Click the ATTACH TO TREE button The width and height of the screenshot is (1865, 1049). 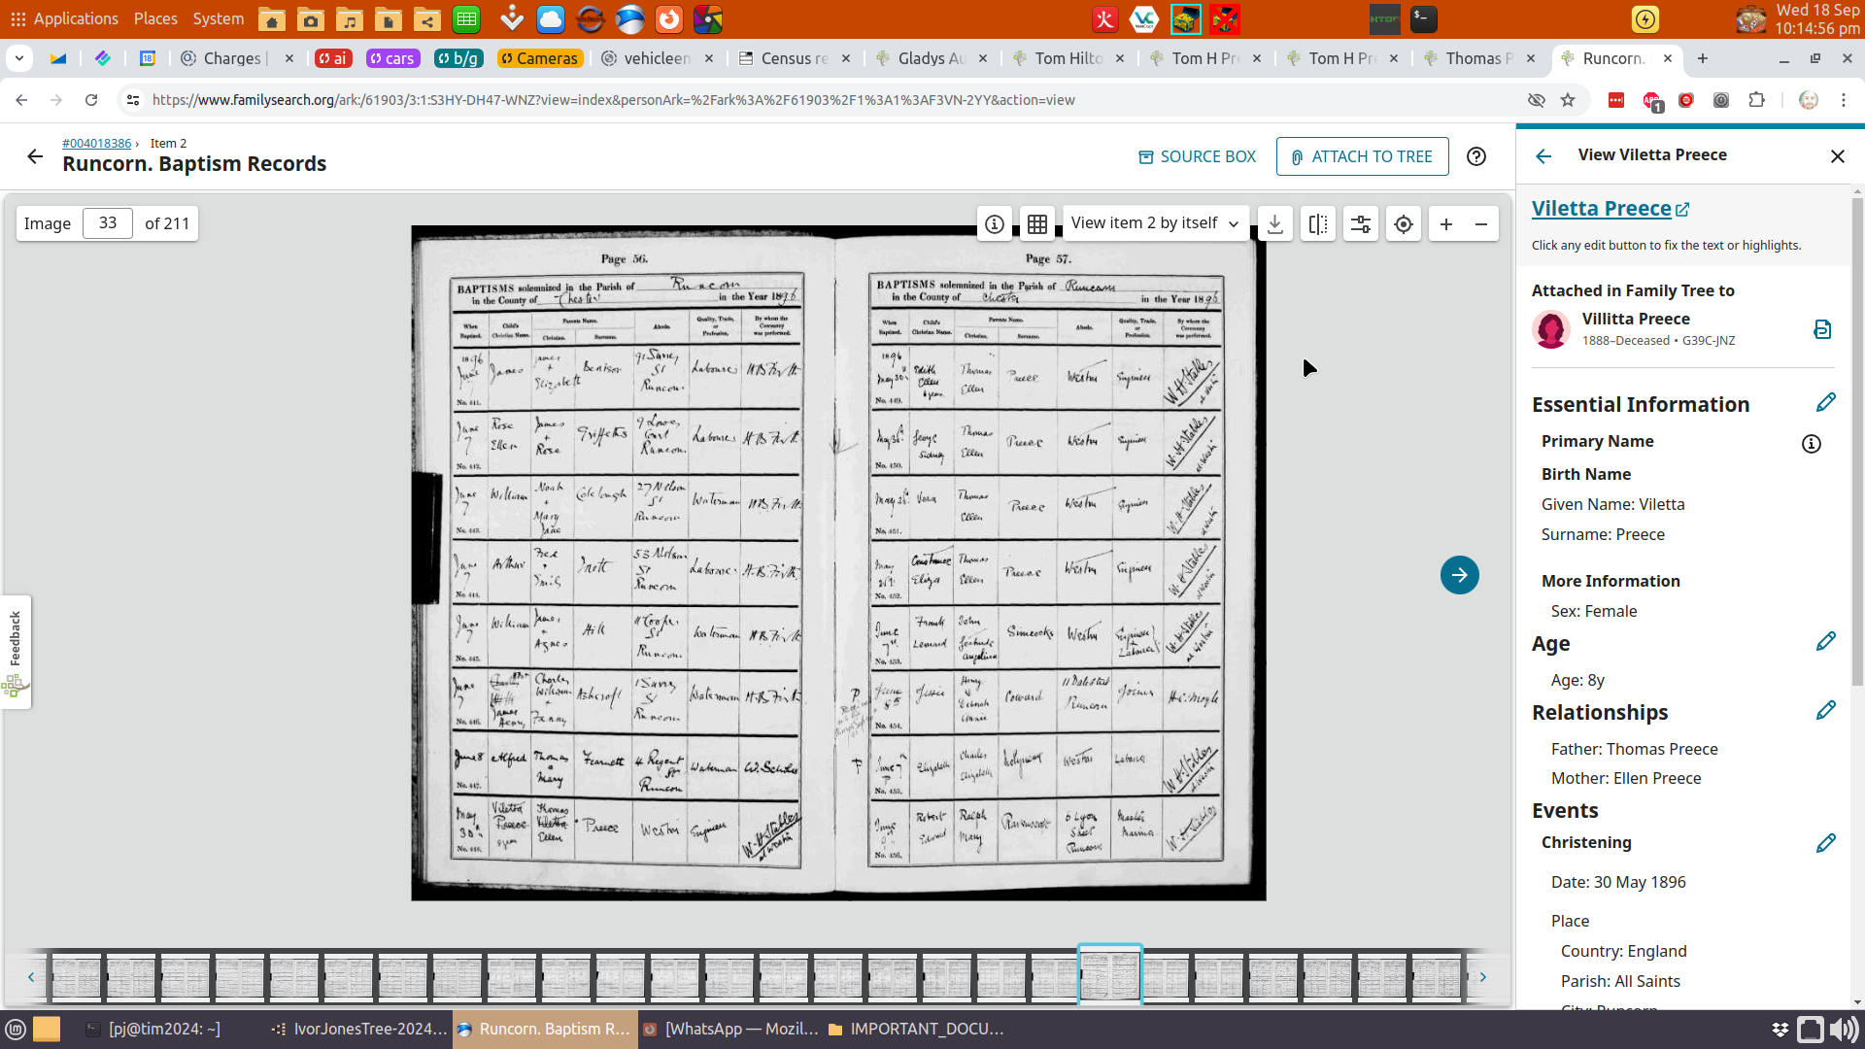[1362, 156]
